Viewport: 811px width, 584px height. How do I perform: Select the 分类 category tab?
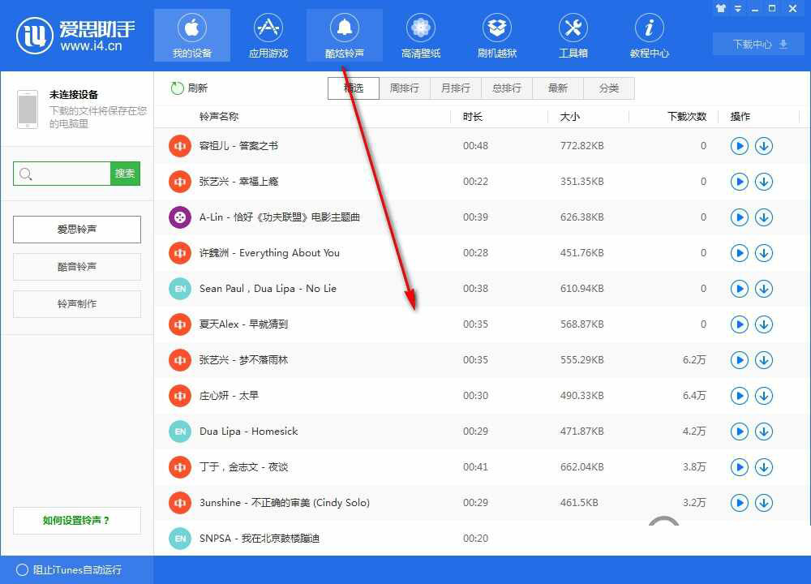tap(609, 88)
